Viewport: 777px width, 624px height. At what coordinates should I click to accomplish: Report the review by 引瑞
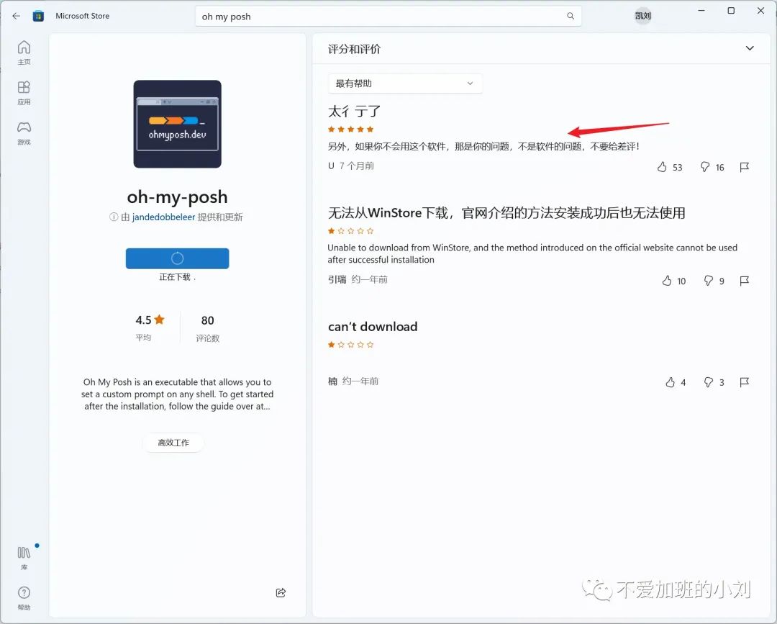[x=744, y=281]
